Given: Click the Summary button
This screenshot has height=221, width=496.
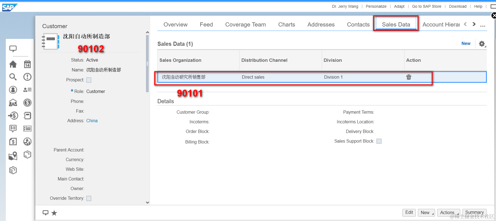Looking at the screenshot, I should point(474,212).
